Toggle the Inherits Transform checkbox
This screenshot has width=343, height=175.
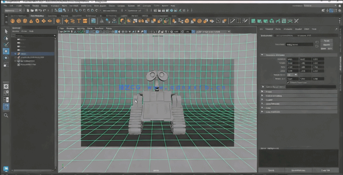(x=288, y=82)
